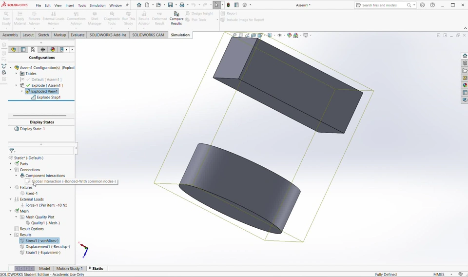Click the Section View icon in the view toolbar

[x=253, y=35]
